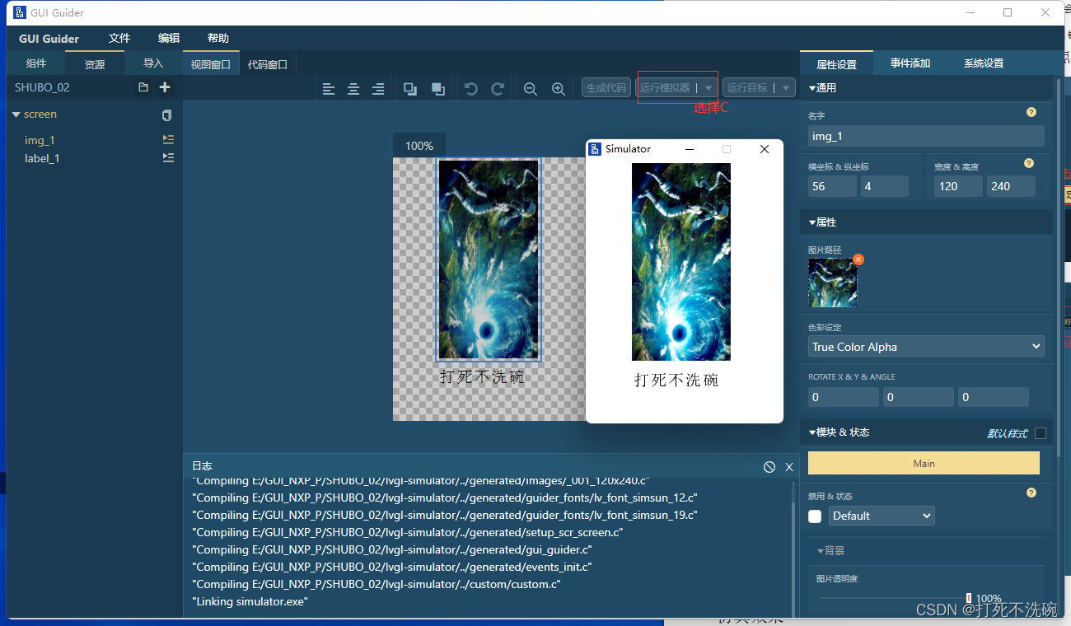Screen dimensions: 1071x626
Task: Switch to the 属性设置 tab
Action: click(x=836, y=64)
